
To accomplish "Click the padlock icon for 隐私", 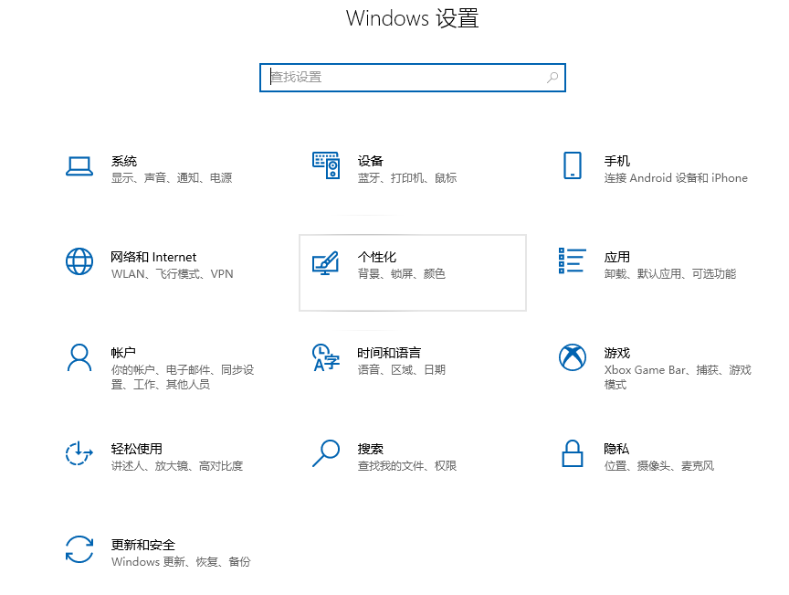I will [x=573, y=453].
